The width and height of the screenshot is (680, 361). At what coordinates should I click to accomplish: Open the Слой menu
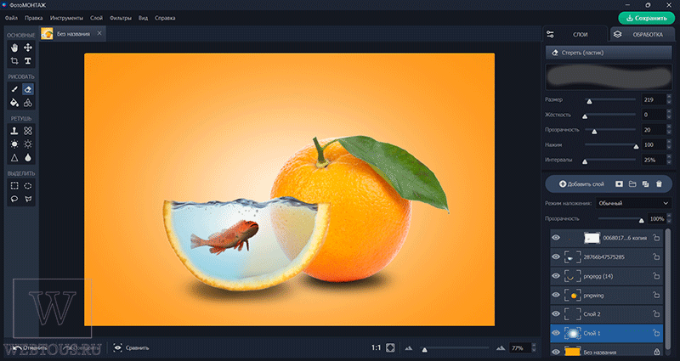point(96,18)
